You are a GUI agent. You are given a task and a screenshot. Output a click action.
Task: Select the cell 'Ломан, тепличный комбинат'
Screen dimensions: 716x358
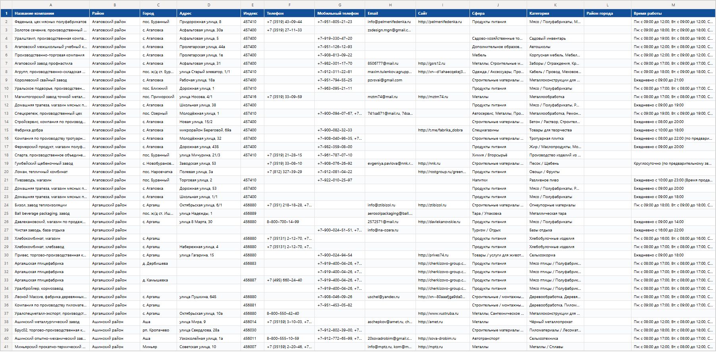(x=51, y=172)
